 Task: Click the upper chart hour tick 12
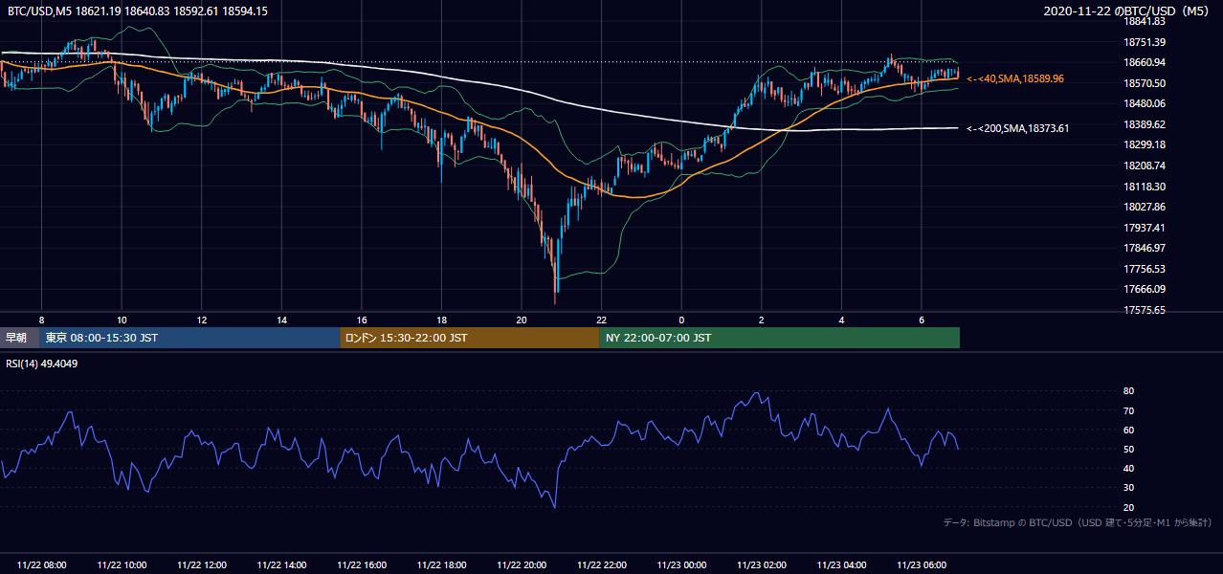(202, 319)
